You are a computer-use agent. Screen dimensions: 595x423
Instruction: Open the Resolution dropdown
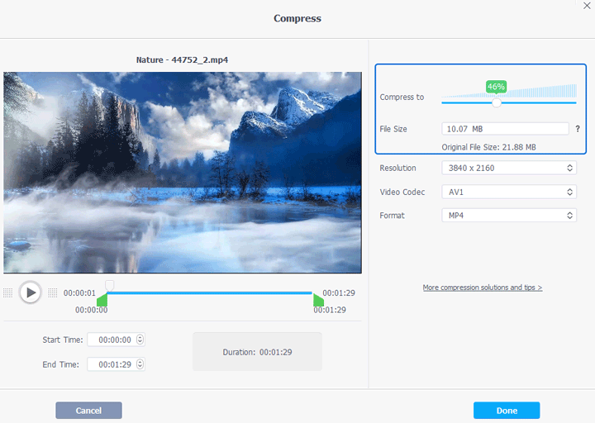click(x=509, y=168)
